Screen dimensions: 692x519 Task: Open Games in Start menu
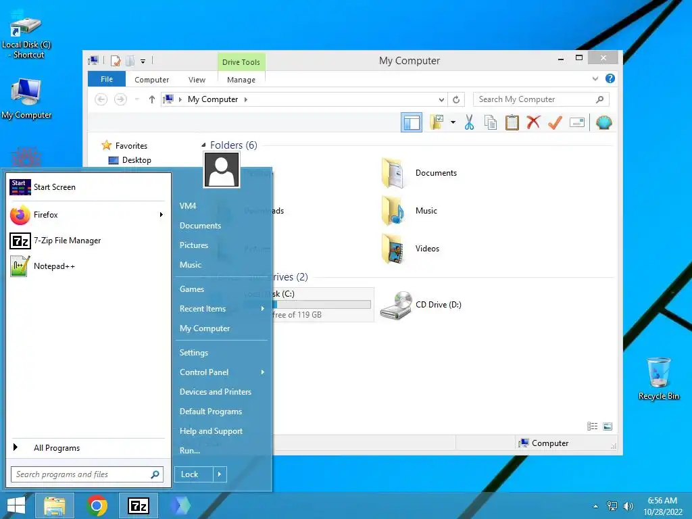click(191, 289)
